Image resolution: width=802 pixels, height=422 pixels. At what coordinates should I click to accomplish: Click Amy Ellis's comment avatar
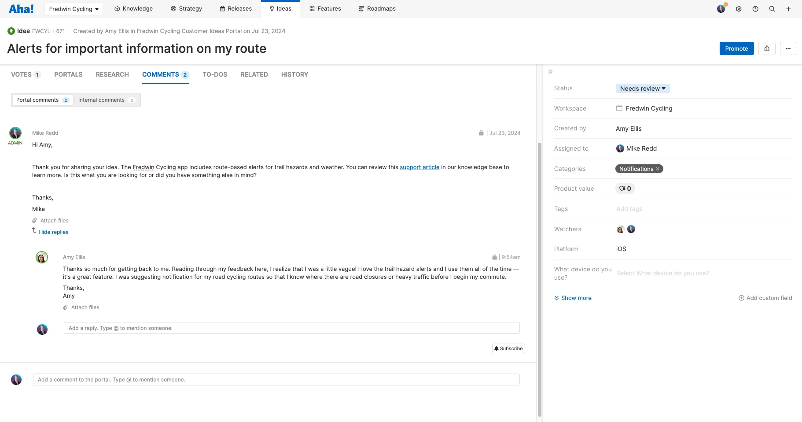(42, 257)
